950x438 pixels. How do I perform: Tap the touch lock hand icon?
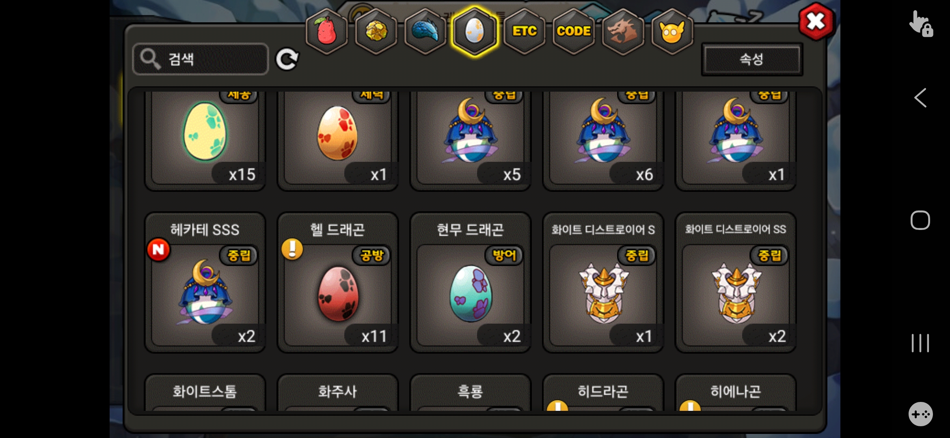(x=920, y=24)
